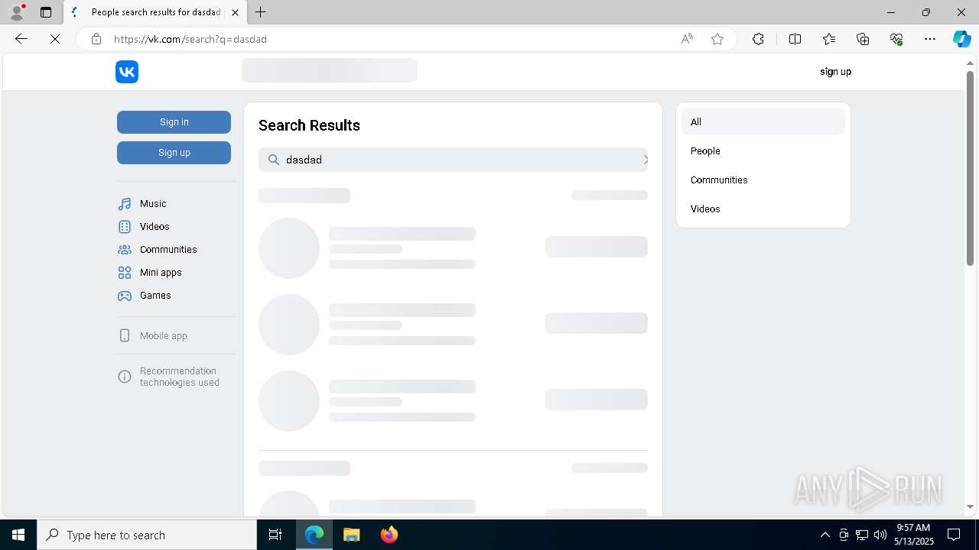Click the VK logo icon
This screenshot has width=979, height=550.
127,72
